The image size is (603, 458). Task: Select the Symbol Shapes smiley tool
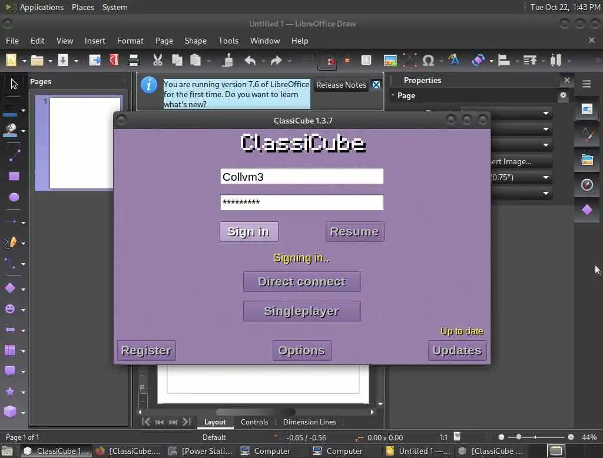point(10,309)
